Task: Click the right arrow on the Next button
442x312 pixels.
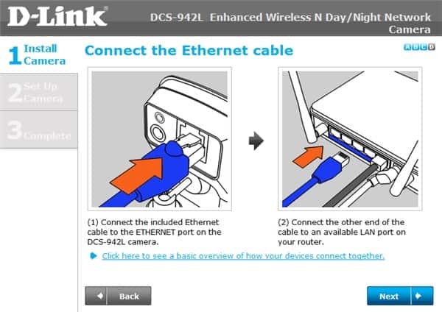Action: click(418, 296)
